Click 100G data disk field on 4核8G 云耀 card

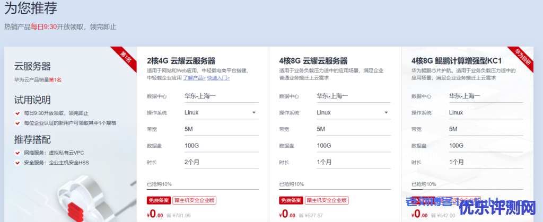[353, 145]
